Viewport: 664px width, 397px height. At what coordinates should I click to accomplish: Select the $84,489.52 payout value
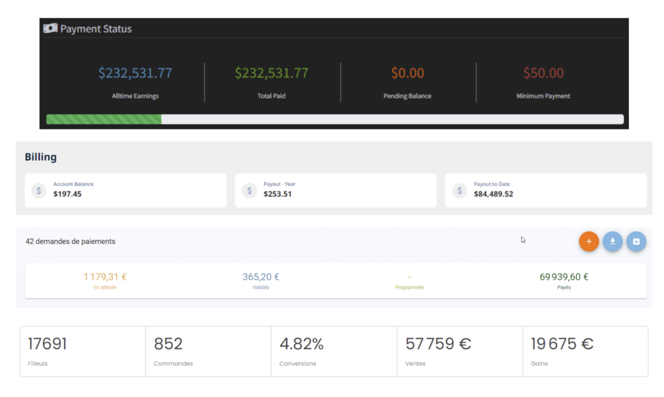coord(493,194)
